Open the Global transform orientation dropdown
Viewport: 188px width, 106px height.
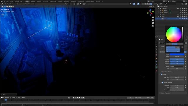pos(69,4)
